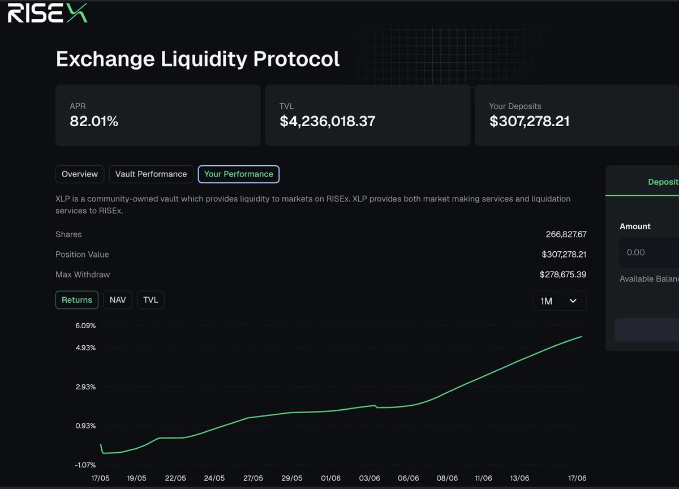Screen dimensions: 679x489
Task: Open the Overview tab
Action: click(80, 174)
